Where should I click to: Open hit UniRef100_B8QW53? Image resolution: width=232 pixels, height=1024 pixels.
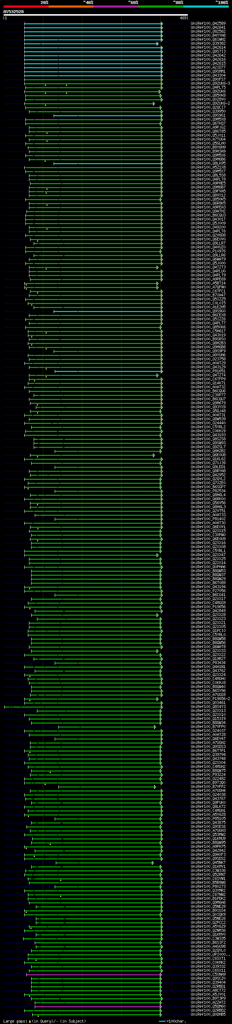coord(208,571)
